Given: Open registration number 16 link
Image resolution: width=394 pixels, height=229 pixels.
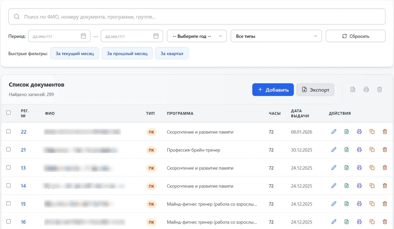Looking at the screenshot, I should [x=23, y=222].
